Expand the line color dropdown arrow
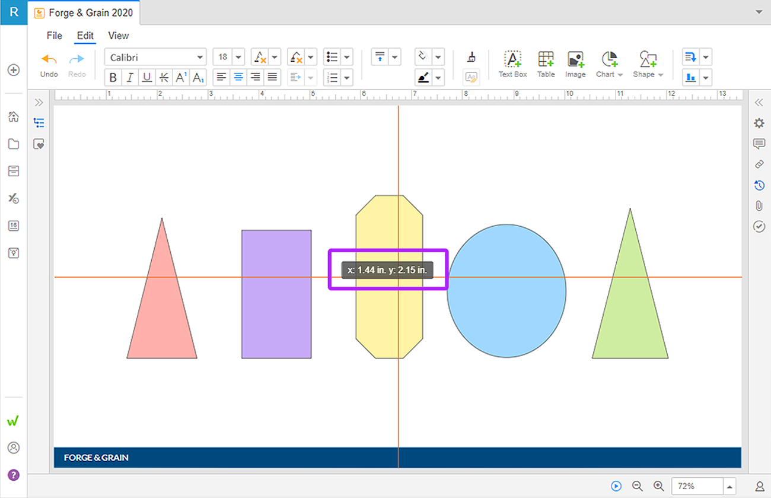771x498 pixels. coord(438,77)
